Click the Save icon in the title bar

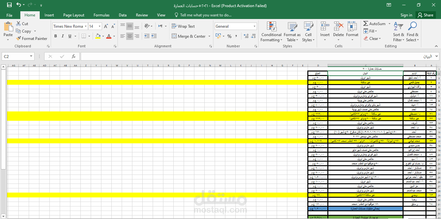(x=9, y=5)
